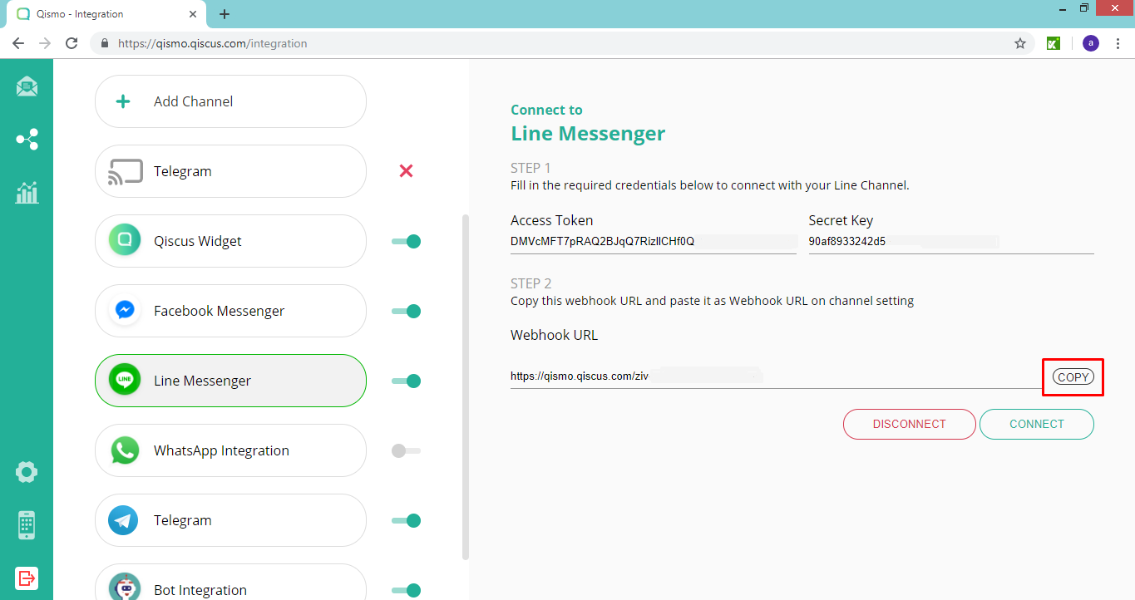Toggle the Bot Integration switch
Viewport: 1135px width, 600px height.
407,590
